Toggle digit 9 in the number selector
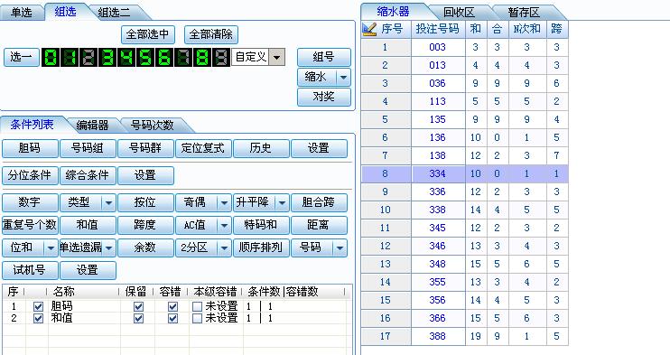670x355 pixels. click(221, 57)
